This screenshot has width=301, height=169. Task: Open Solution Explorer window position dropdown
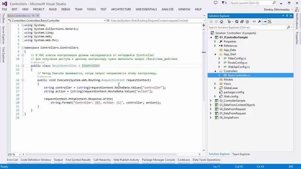coord(283,16)
